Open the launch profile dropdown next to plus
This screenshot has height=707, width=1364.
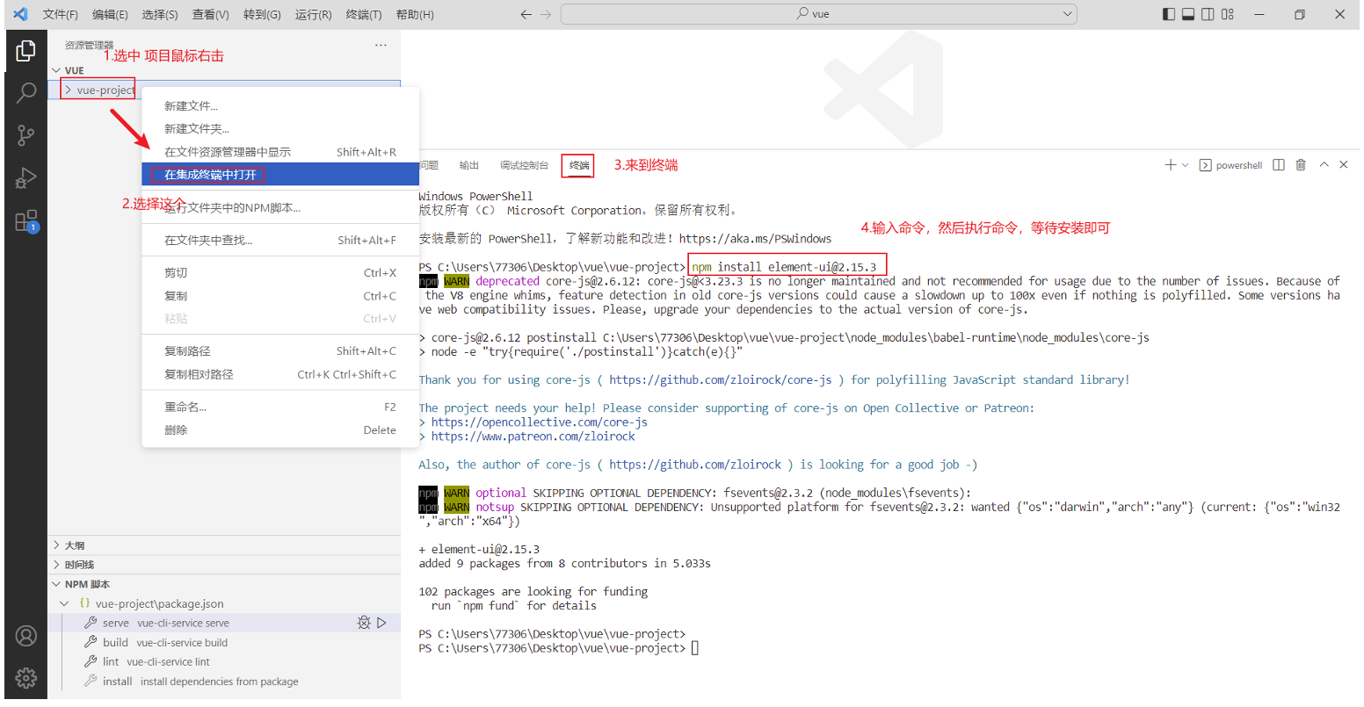click(x=1185, y=165)
